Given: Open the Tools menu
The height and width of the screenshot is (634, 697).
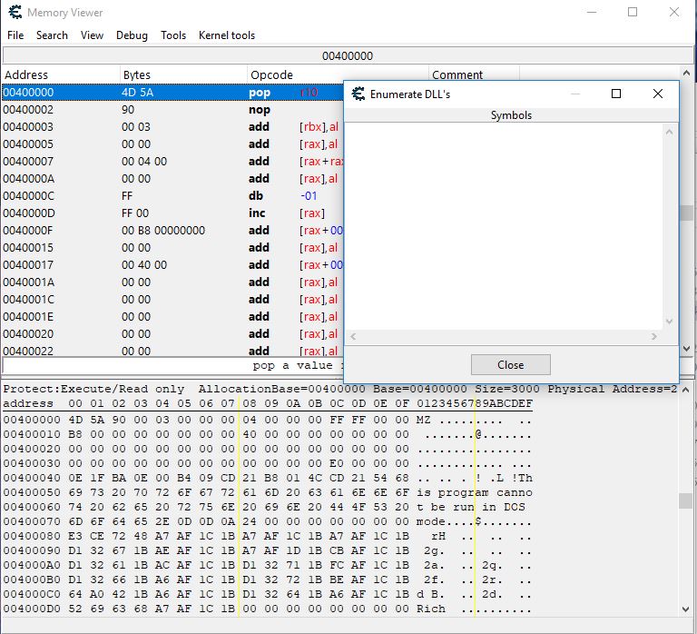Looking at the screenshot, I should coord(173,35).
